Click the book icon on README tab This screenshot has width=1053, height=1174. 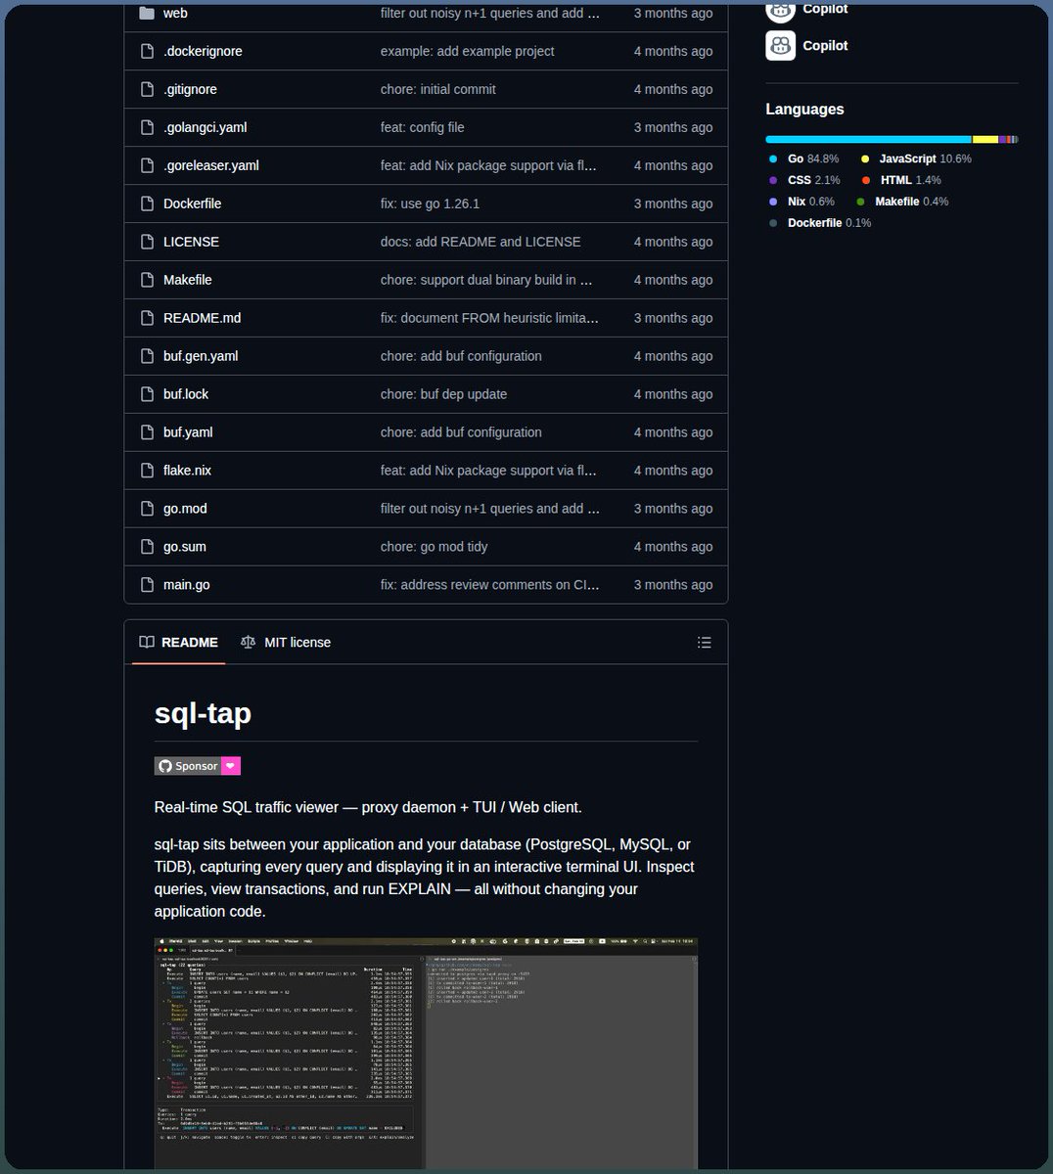(x=147, y=643)
